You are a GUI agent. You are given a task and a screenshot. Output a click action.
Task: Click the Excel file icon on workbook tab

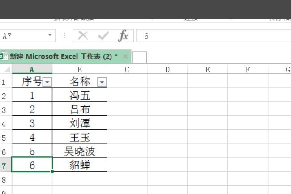point(4,56)
